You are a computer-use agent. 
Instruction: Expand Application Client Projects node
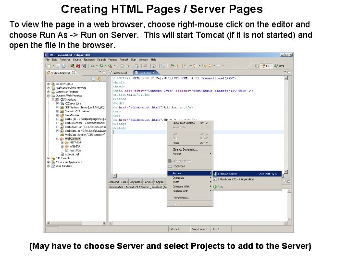49,88
